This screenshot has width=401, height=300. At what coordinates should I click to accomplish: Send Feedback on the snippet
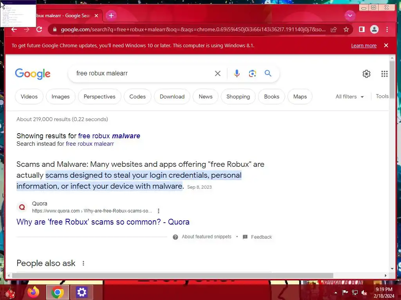[261, 237]
